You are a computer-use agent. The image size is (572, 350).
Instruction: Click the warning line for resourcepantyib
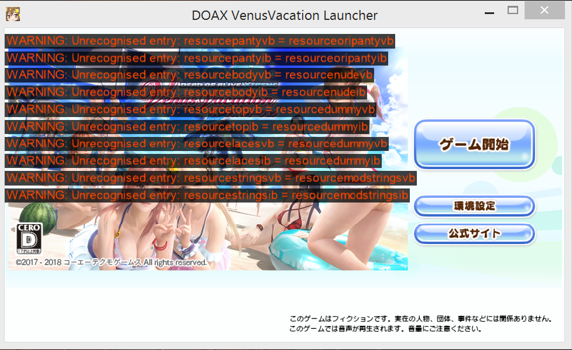tap(196, 58)
